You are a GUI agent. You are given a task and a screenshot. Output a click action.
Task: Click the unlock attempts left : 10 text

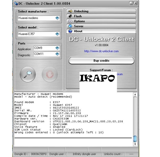(x=80, y=133)
